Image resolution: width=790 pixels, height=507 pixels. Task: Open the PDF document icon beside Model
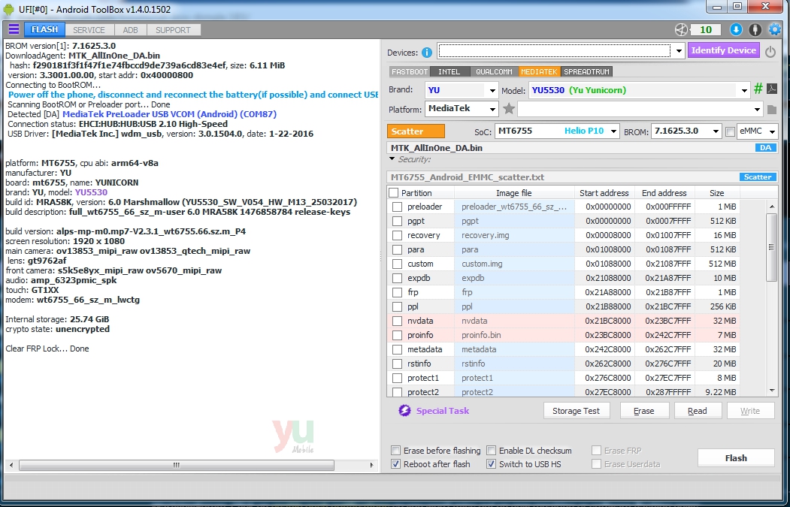(x=771, y=89)
